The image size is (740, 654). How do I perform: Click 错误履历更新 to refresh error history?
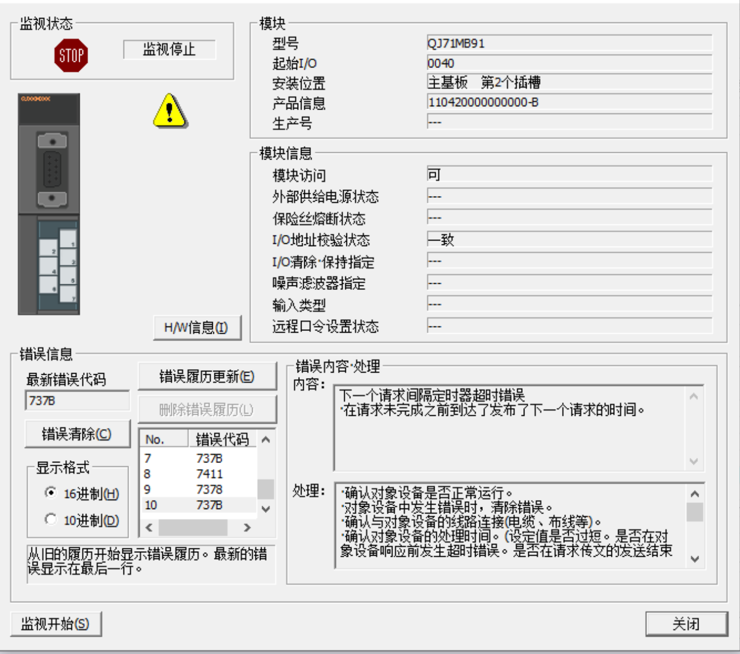pyautogui.click(x=207, y=376)
